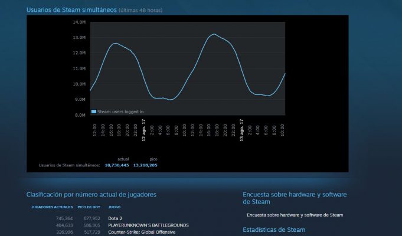The image size is (402, 236).
Task: Click the blue legend swatch beside Steam users logged in
Action: [x=93, y=111]
